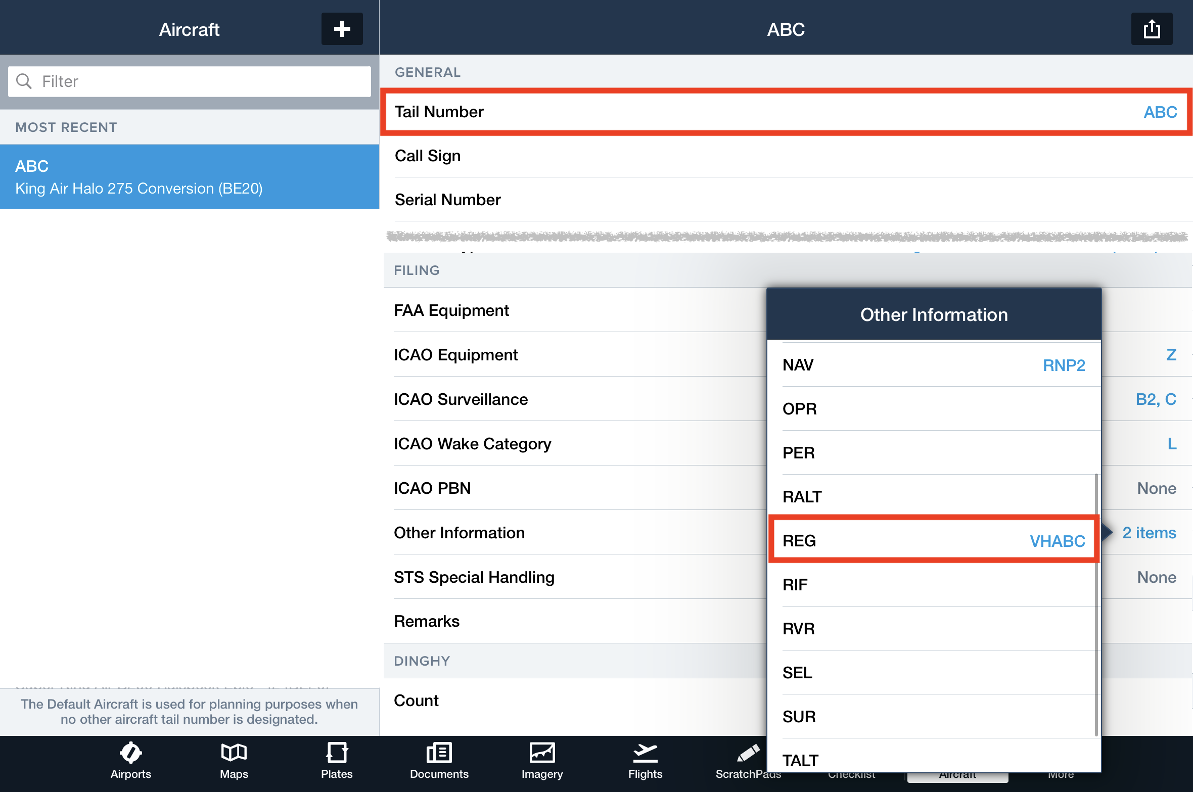Click the Airports compass icon
The height and width of the screenshot is (792, 1193).
point(131,753)
